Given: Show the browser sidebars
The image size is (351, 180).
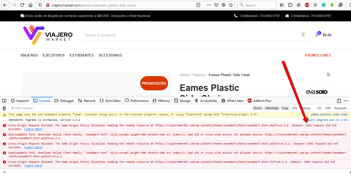Looking at the screenshot, I should click(x=290, y=5).
